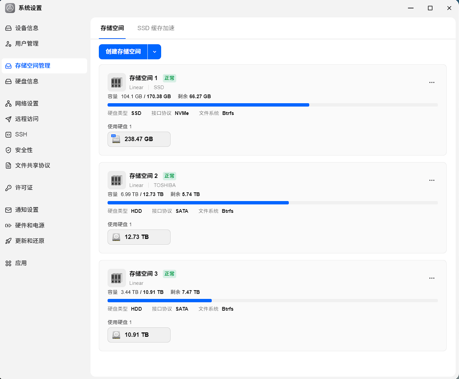Image resolution: width=459 pixels, height=379 pixels.
Task: Click the 许可证 key icon
Action: click(x=8, y=188)
